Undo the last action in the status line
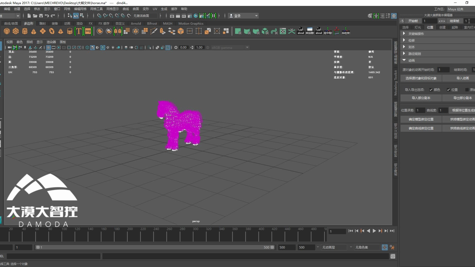 (47, 16)
